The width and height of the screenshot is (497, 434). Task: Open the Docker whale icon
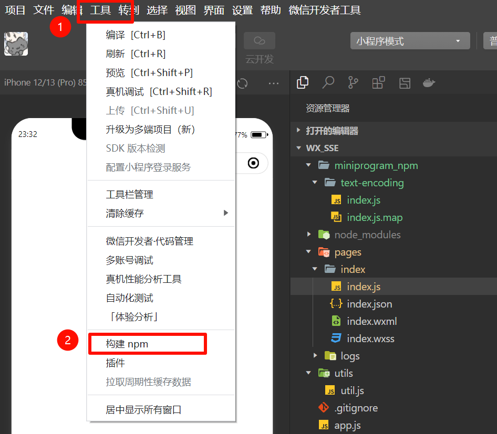(x=429, y=83)
